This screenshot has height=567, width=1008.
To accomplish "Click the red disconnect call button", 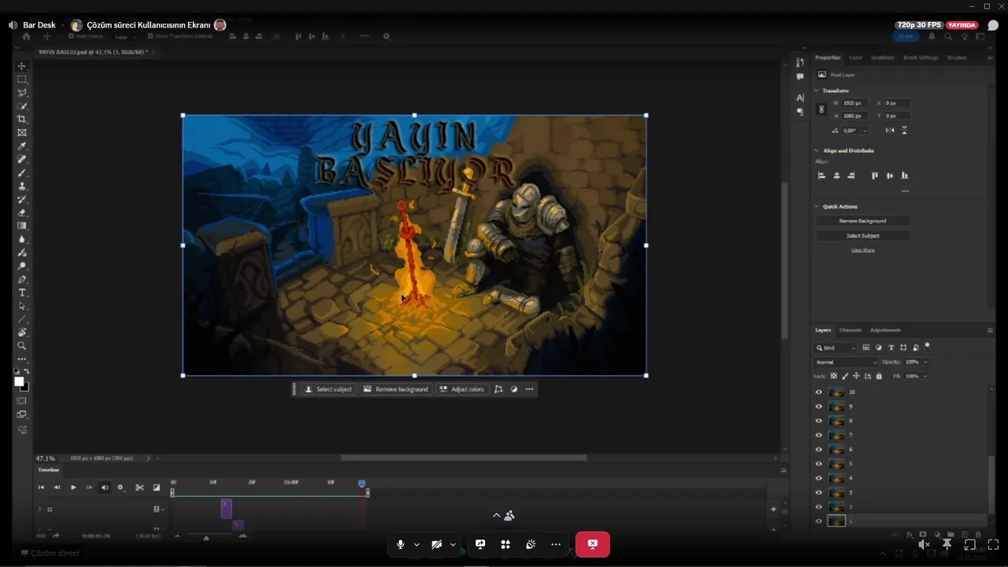I will click(x=592, y=544).
